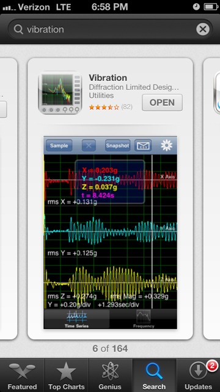Tap the CSV email envelope icon
The width and height of the screenshot is (220, 392).
[143, 146]
